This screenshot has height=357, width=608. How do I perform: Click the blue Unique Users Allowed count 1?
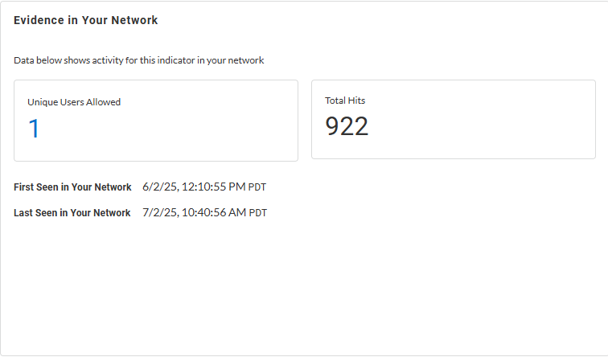34,129
